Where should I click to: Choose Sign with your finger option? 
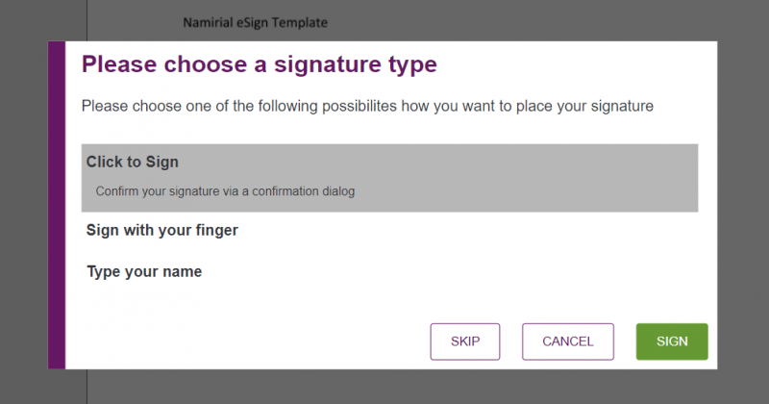point(161,231)
